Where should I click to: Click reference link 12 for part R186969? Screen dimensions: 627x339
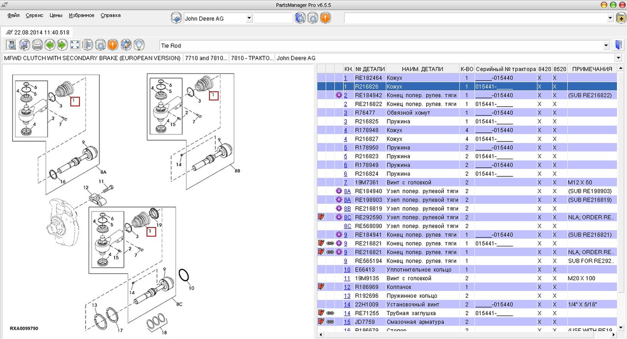click(x=347, y=287)
